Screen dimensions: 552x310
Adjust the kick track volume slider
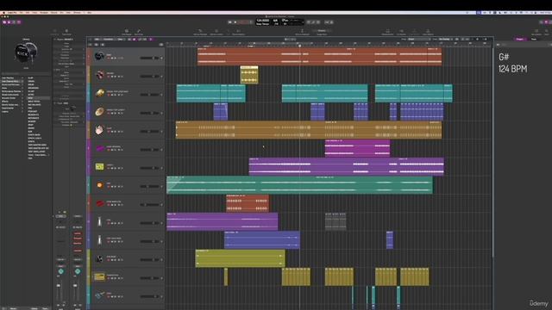[x=149, y=58]
